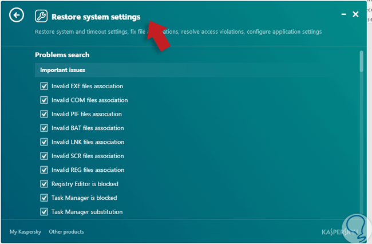This screenshot has height=244, width=372.
Task: Toggle Invalid BAT files association checkbox
Action: pos(44,128)
